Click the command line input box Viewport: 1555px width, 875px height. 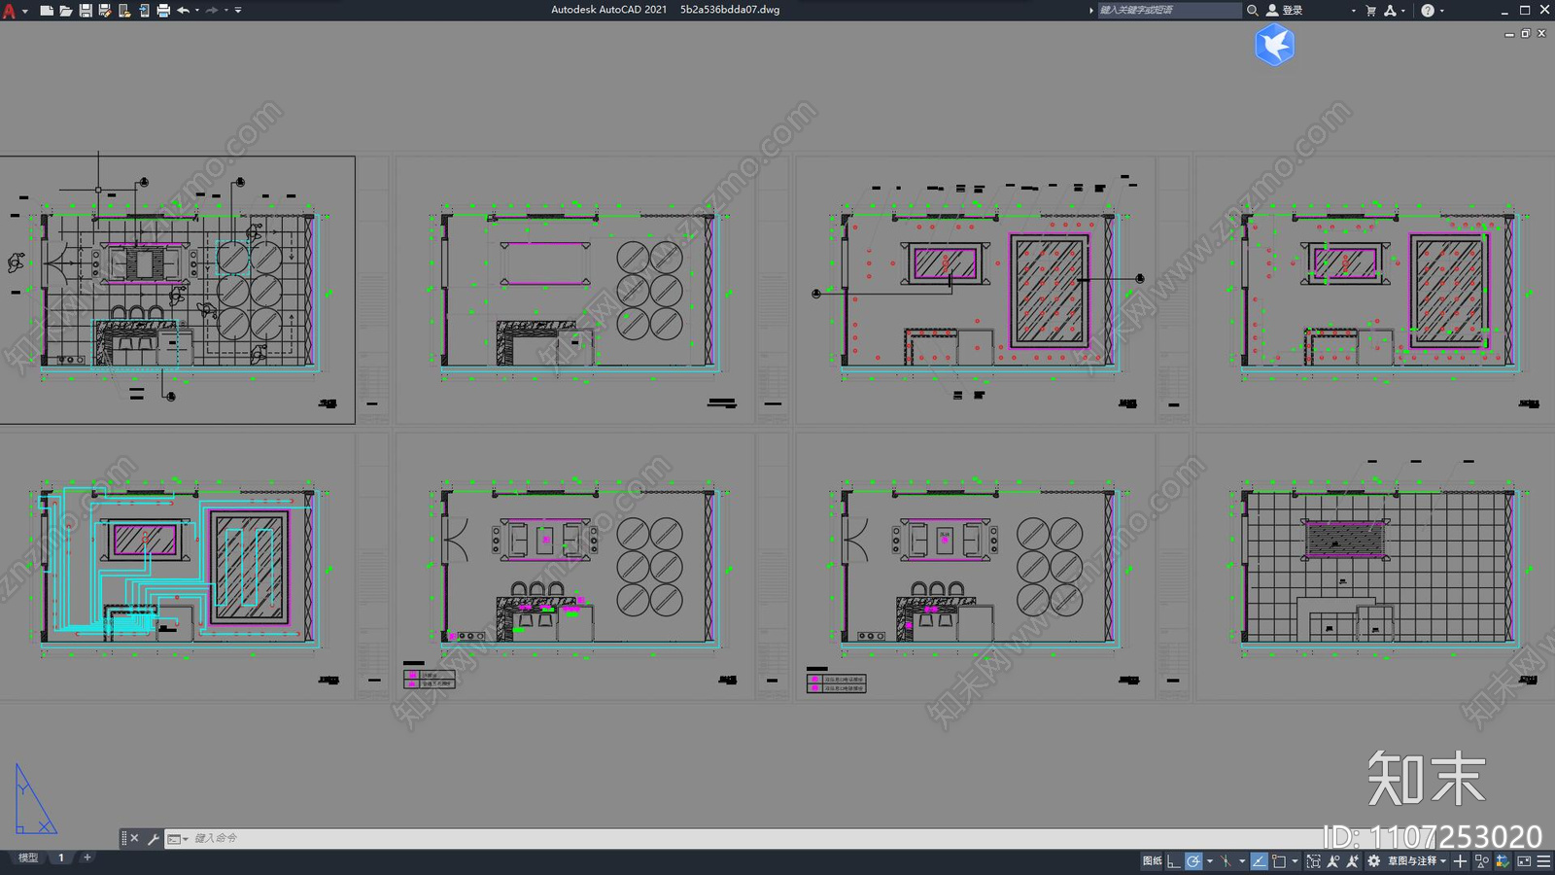pyautogui.click(x=680, y=838)
